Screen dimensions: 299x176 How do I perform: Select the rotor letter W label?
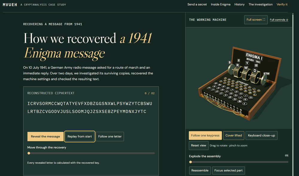(246, 68)
